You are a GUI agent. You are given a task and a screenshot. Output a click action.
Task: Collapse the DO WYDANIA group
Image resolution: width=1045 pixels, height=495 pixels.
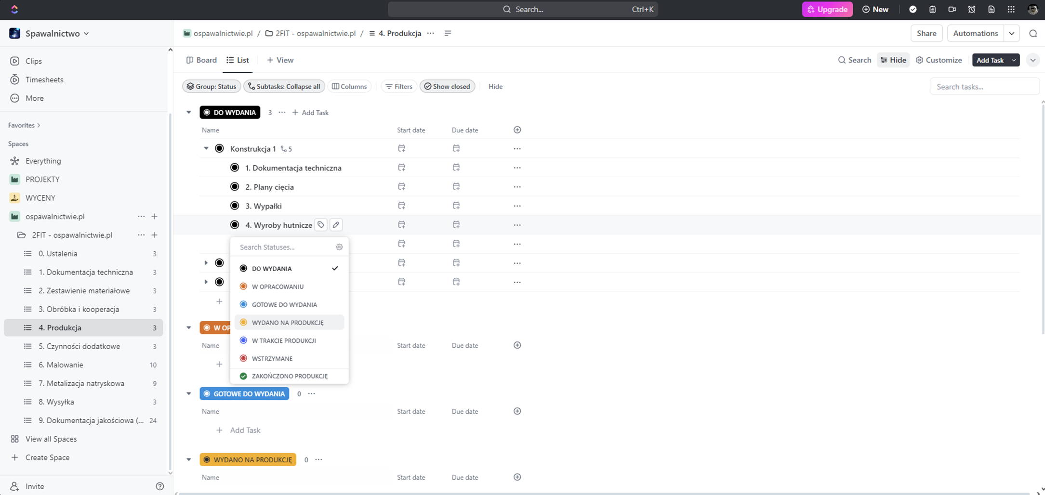189,112
